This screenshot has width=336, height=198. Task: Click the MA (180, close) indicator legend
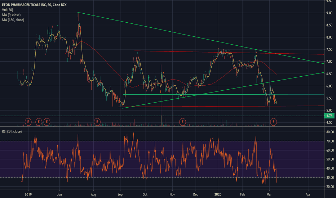tap(13, 20)
